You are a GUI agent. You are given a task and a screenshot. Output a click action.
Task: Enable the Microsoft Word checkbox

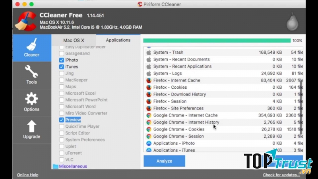pyautogui.click(x=62, y=107)
